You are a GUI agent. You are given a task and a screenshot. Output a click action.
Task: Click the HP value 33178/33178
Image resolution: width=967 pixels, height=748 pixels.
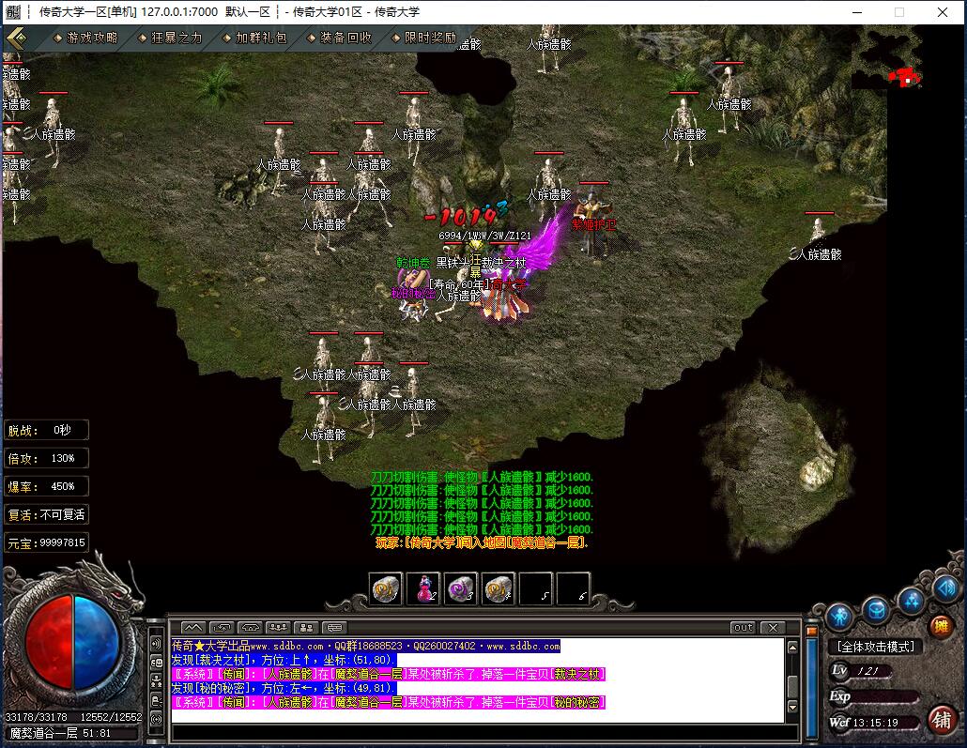[x=37, y=717]
